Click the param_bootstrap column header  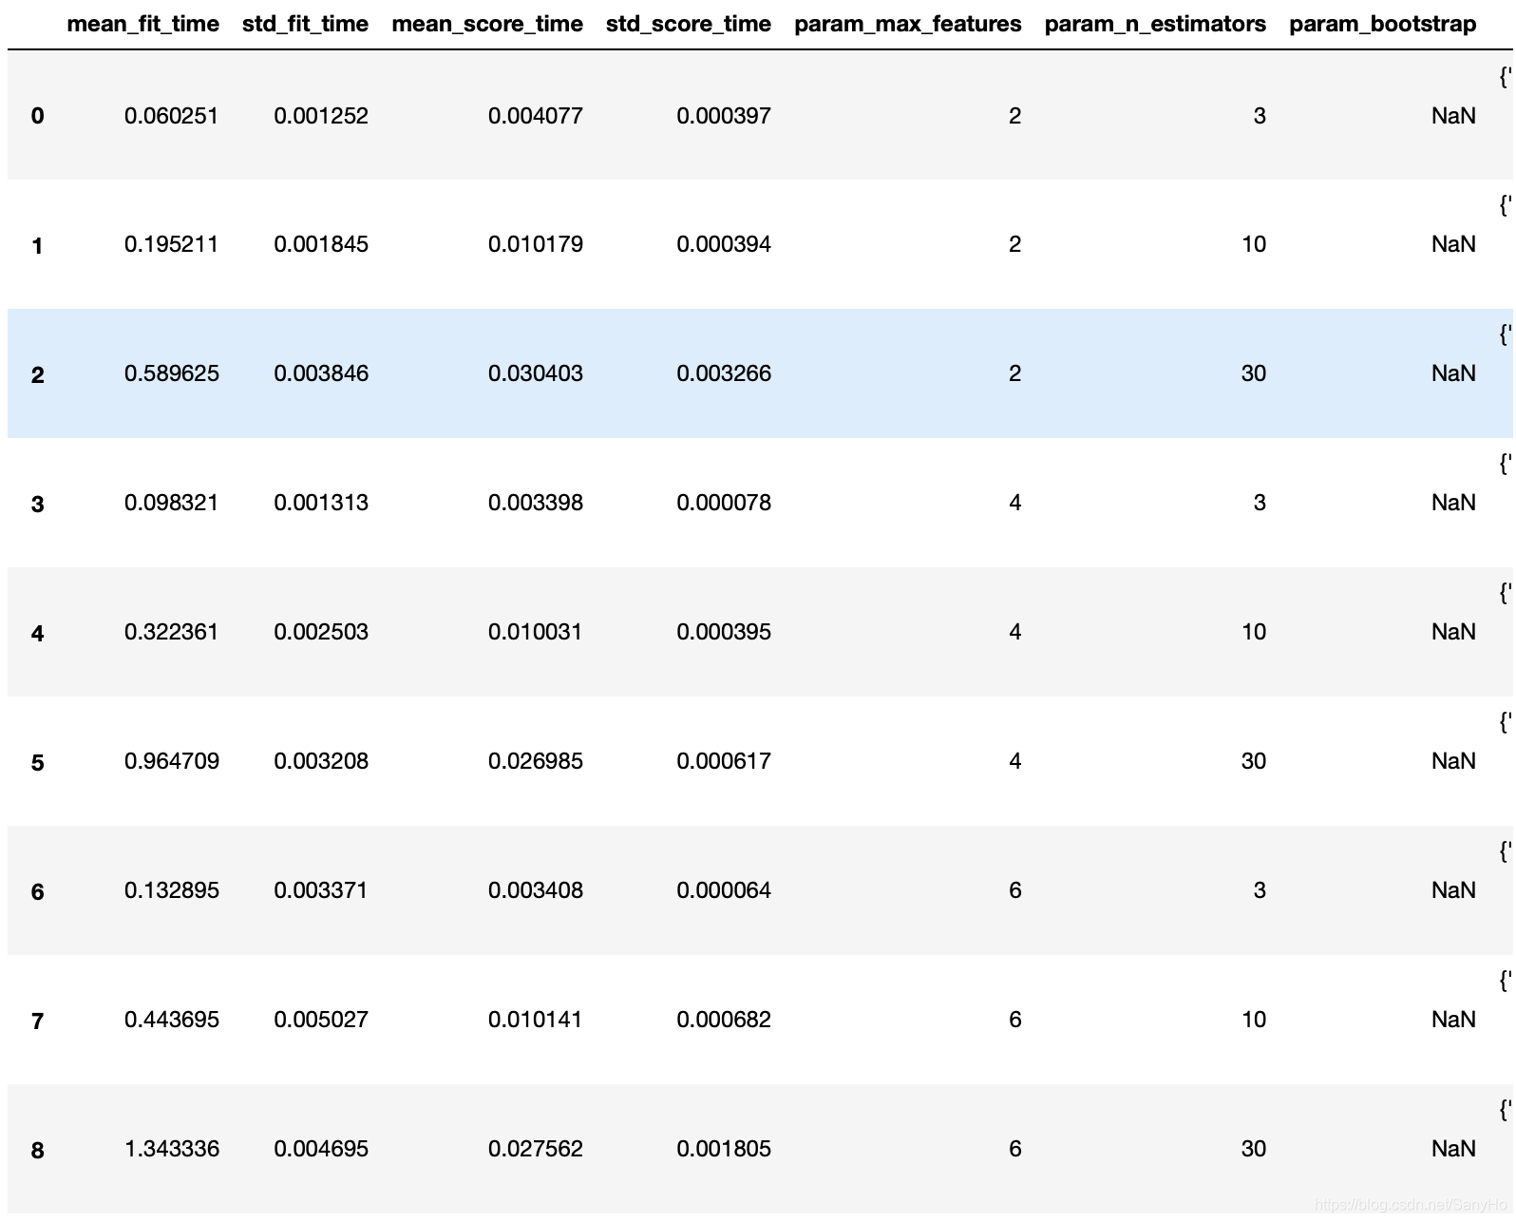click(x=1382, y=24)
